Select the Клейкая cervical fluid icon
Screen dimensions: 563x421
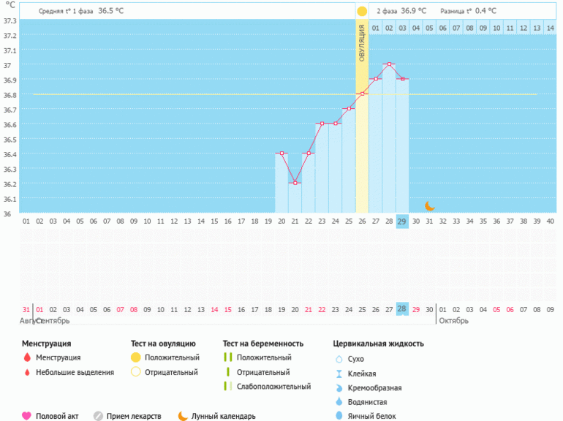click(x=339, y=373)
